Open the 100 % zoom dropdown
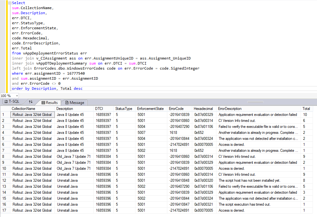Screen dimensions: 317x217 pos(17,96)
